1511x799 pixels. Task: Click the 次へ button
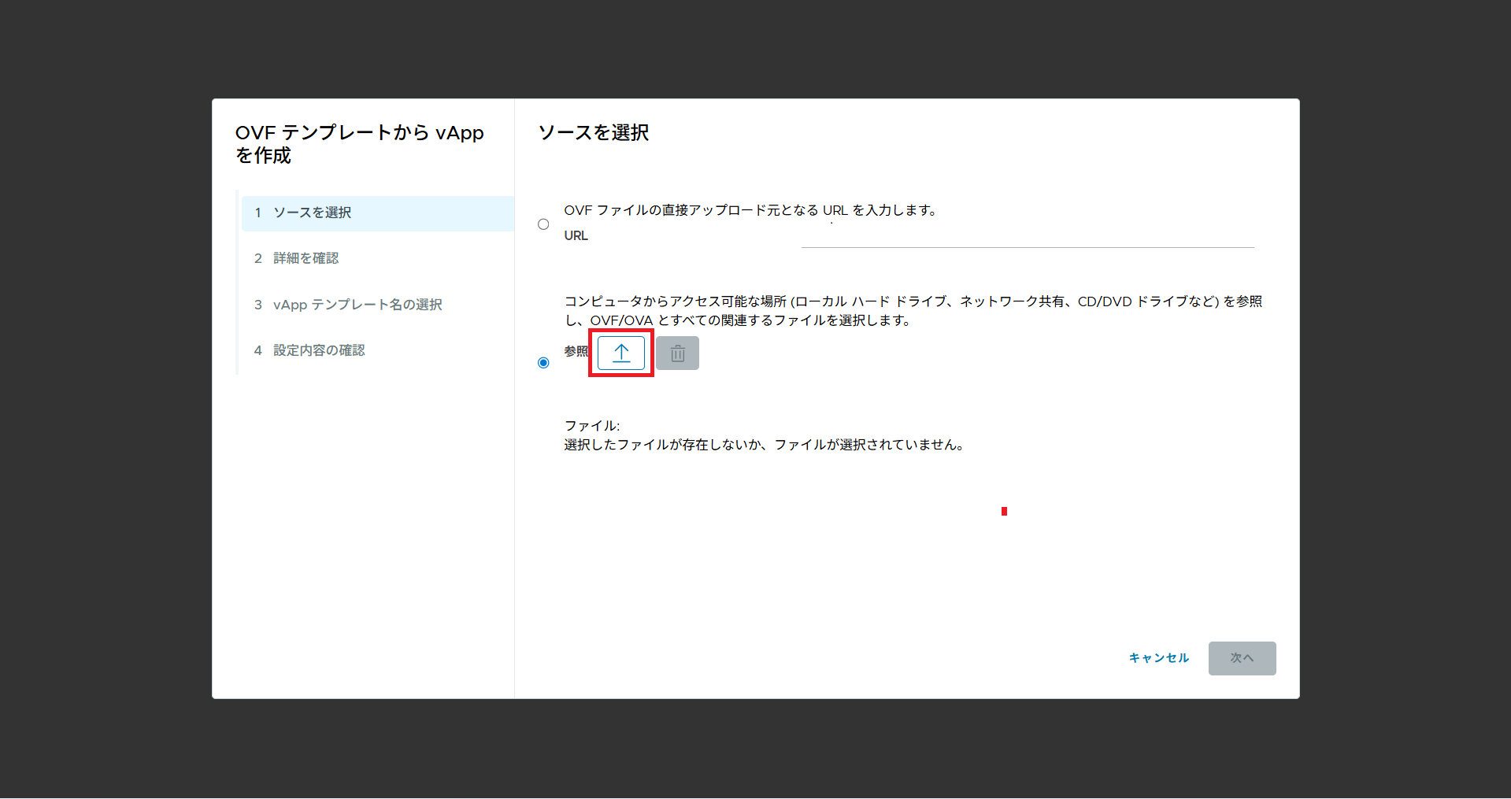click(x=1241, y=658)
